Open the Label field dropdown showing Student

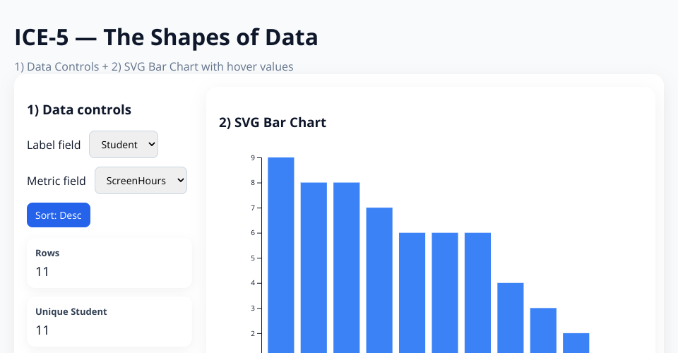click(124, 145)
